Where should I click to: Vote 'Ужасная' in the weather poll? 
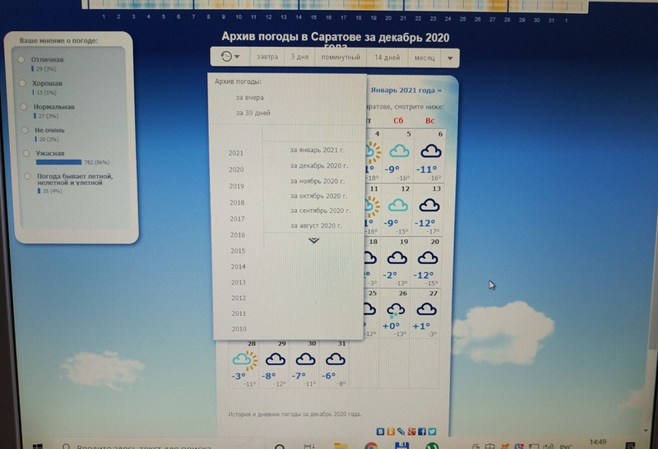coord(26,153)
